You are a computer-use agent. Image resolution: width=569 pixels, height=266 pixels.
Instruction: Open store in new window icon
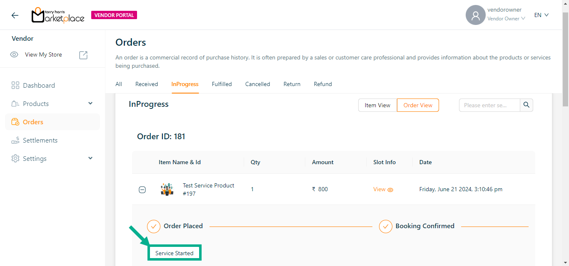(83, 55)
